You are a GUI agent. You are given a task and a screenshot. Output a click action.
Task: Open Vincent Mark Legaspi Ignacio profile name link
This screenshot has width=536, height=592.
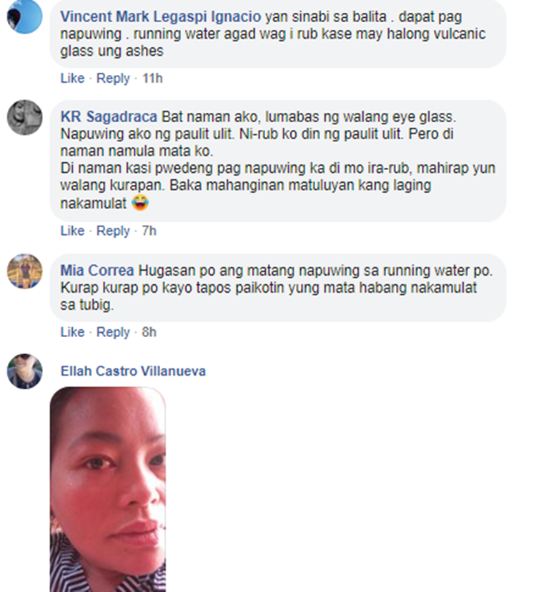pos(161,16)
